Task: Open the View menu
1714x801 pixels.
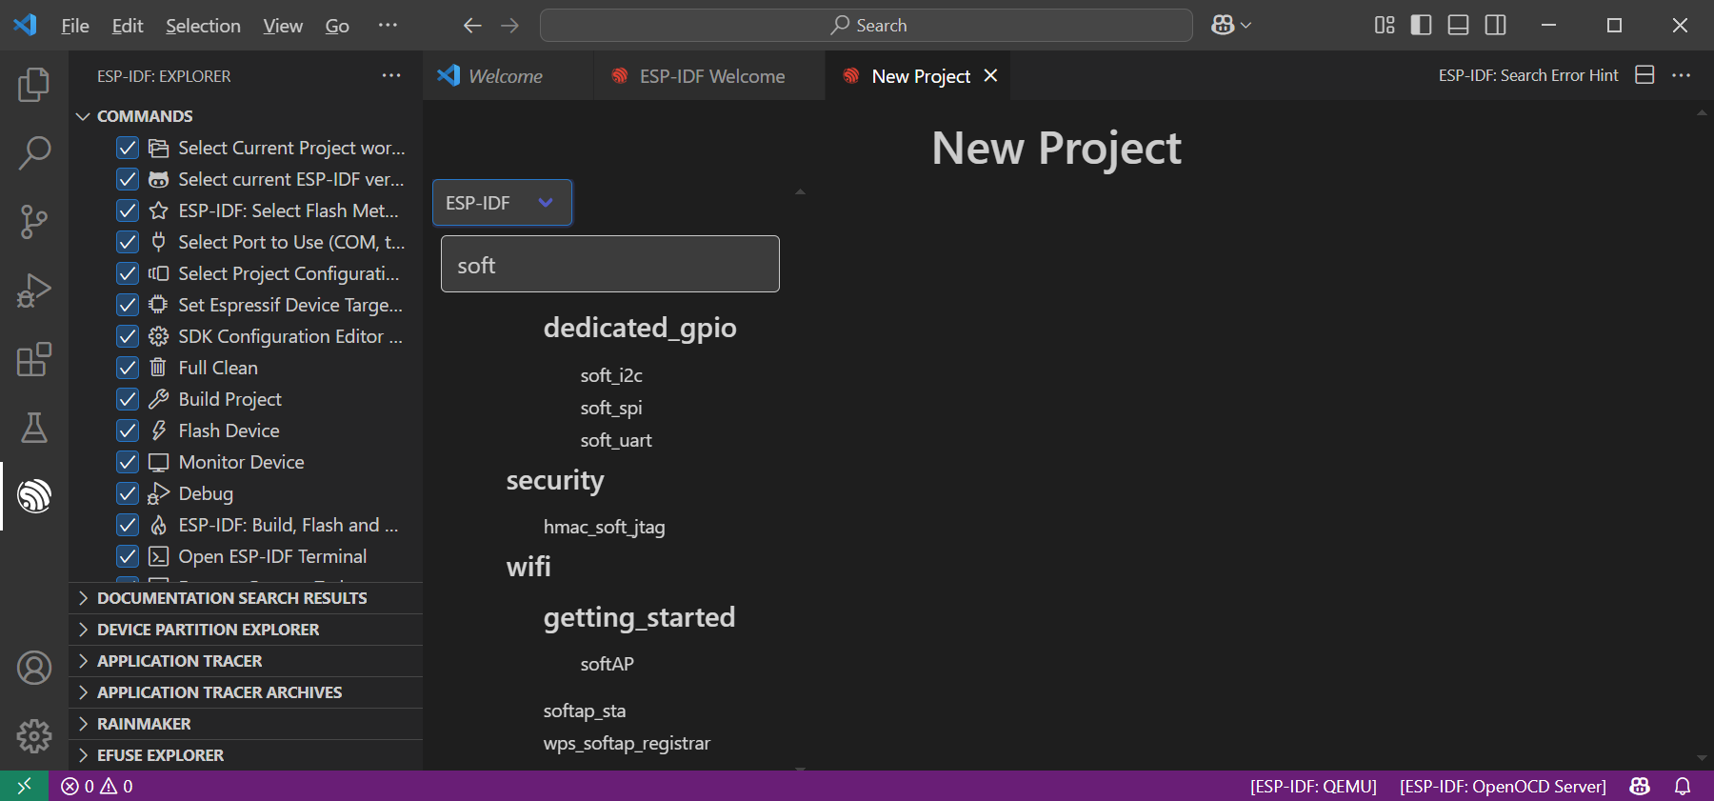Action: 283,26
